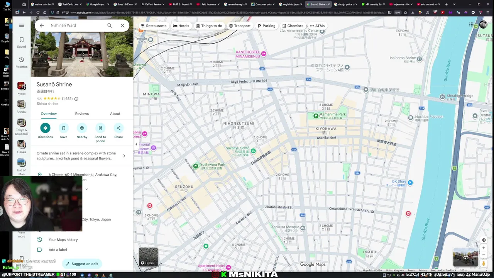
Task: Select the &AND HOSTEL MINAMISENJU marker
Action: point(264,54)
